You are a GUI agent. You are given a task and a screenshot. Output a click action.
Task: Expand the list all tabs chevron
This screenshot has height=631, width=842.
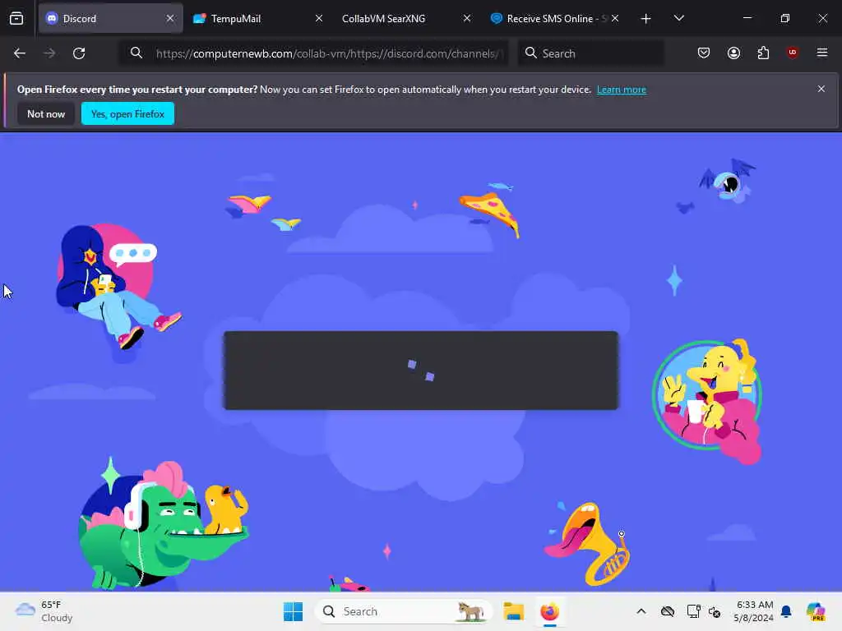click(x=678, y=18)
